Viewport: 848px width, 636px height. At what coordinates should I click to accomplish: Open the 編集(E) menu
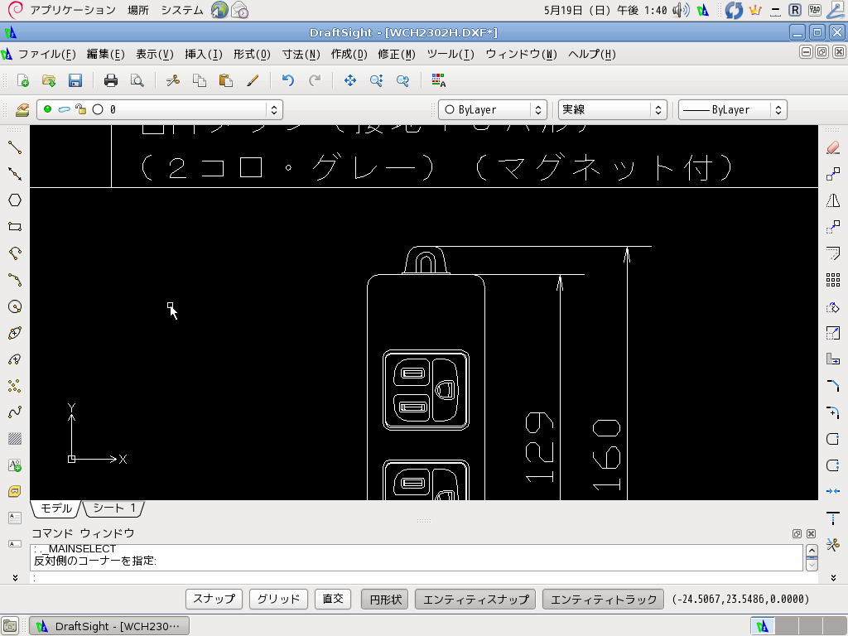(105, 54)
